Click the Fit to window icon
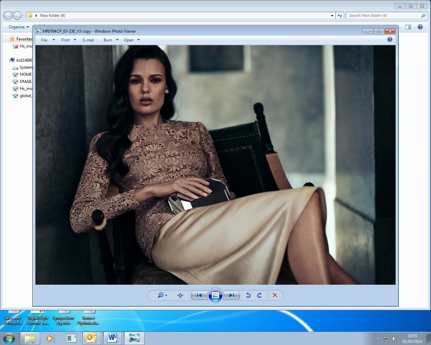This screenshot has height=345, width=431. click(180, 295)
